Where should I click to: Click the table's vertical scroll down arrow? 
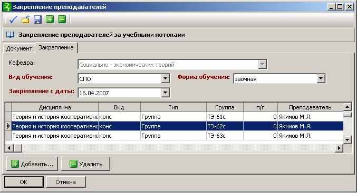click(347, 140)
